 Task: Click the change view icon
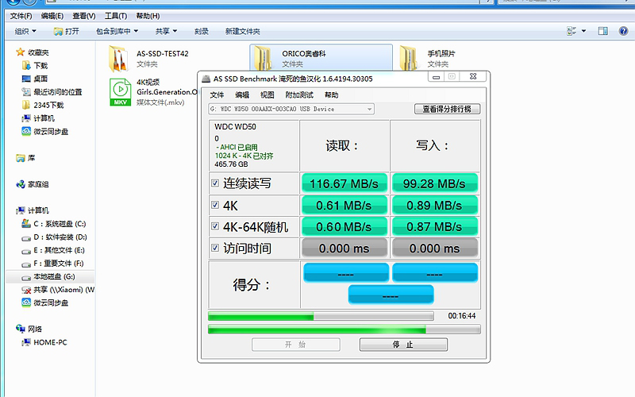click(x=571, y=31)
